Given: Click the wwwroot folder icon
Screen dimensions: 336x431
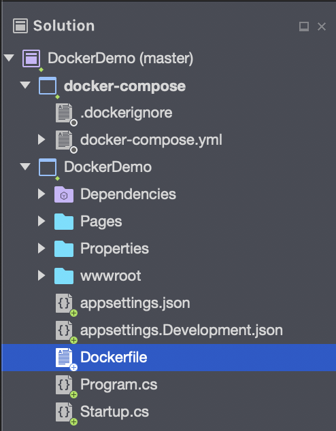Looking at the screenshot, I should click(64, 276).
